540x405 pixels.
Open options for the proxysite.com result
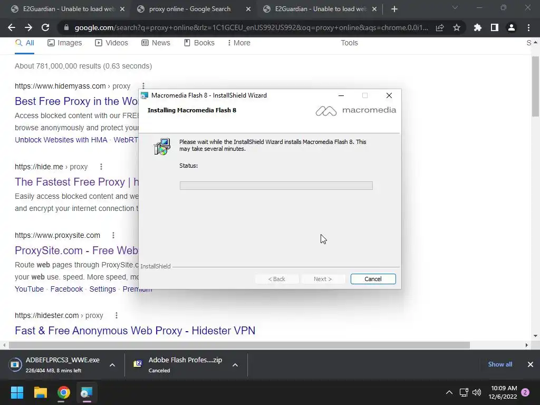(113, 235)
